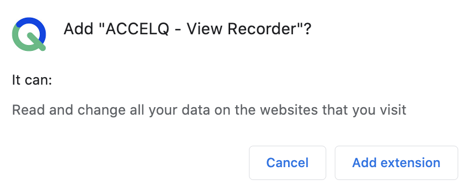Select the extension's Q-shaped logo
Viewport: 470px width, 195px height.
[29, 34]
